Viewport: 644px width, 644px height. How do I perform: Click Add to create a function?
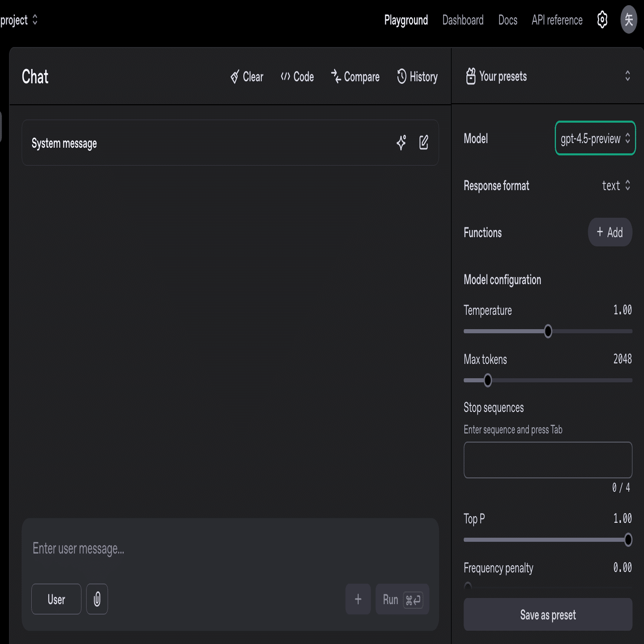(610, 233)
